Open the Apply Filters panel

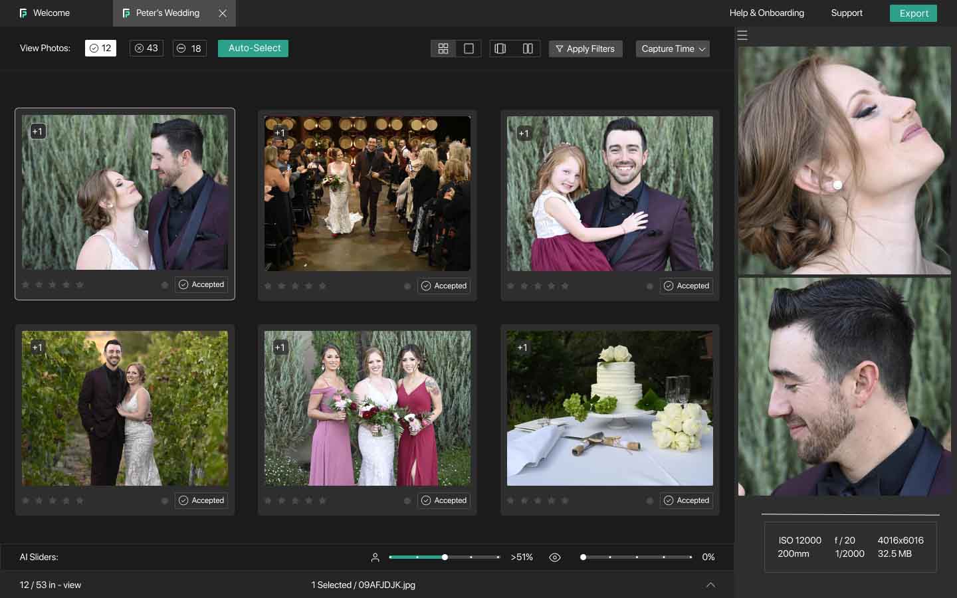[x=585, y=49]
